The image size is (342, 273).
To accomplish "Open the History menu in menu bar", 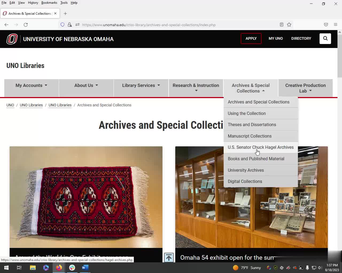I will (33, 3).
